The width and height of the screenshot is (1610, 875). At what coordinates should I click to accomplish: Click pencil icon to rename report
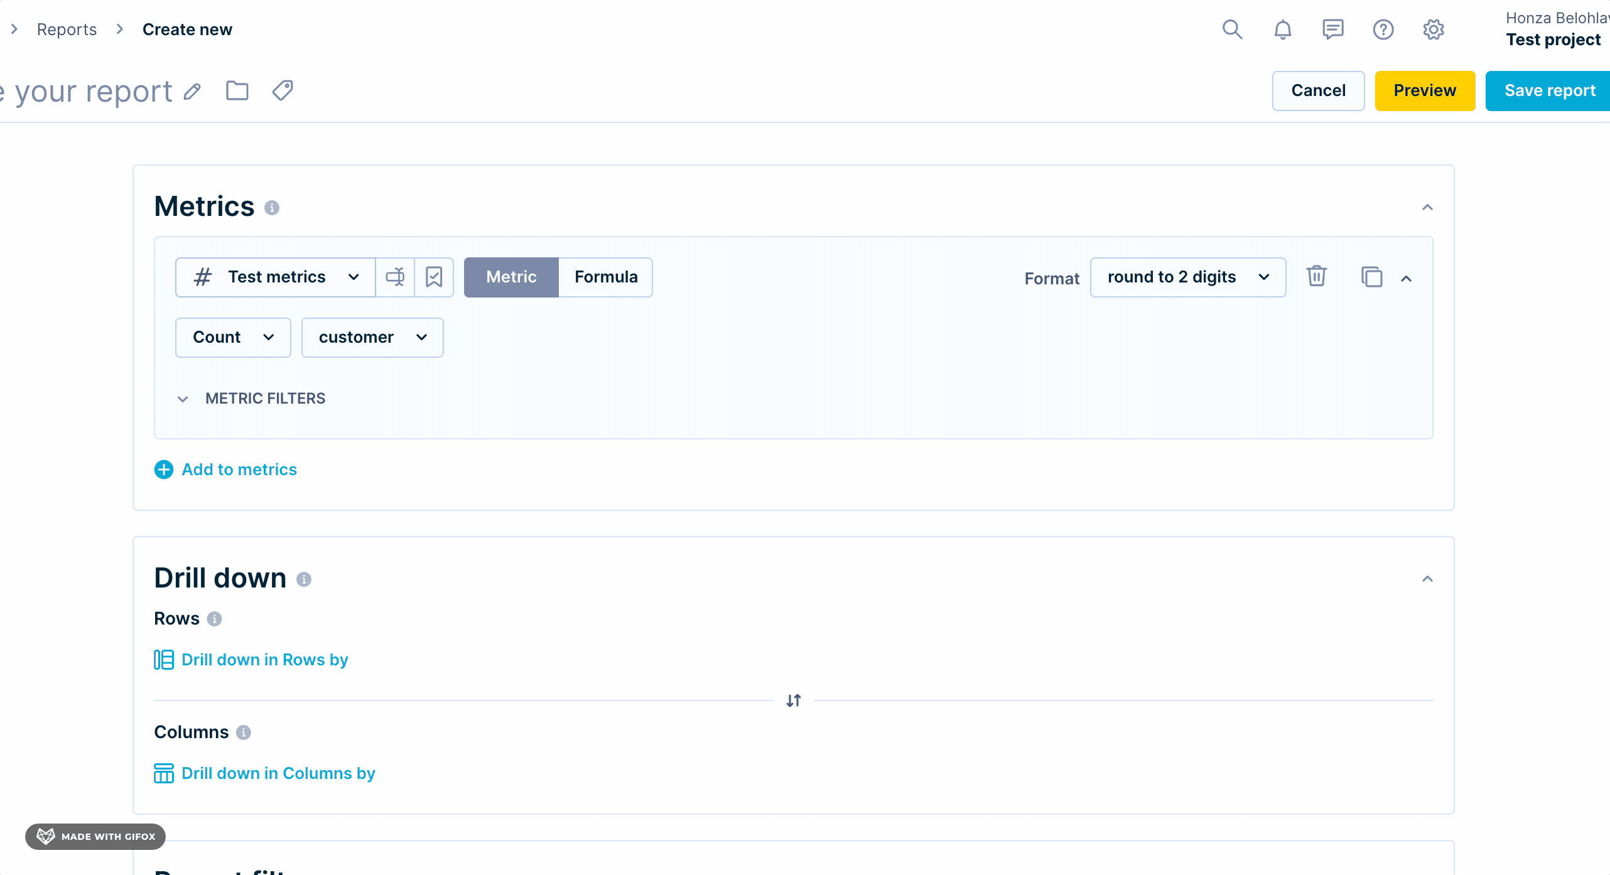[x=192, y=92]
